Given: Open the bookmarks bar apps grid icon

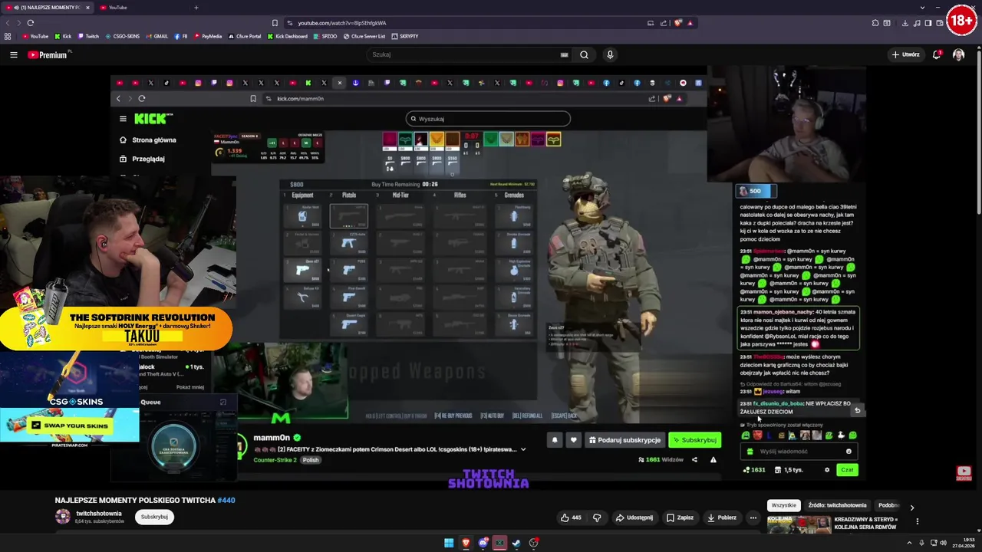Looking at the screenshot, I should tap(8, 36).
